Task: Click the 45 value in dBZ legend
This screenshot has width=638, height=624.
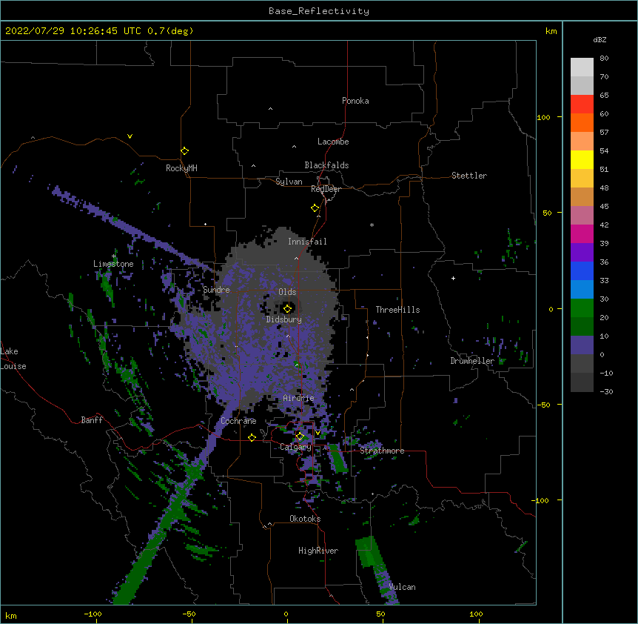Action: pyautogui.click(x=604, y=206)
